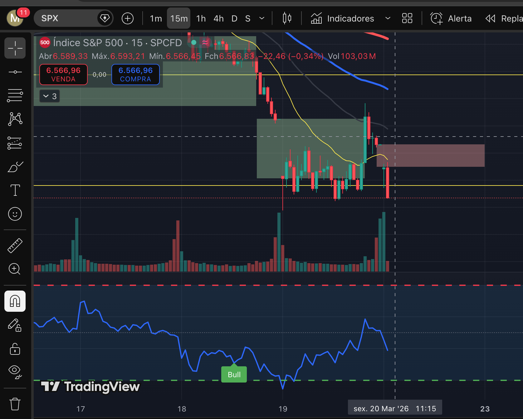
Task: Delete drawings with trash icon
Action: tap(15, 404)
